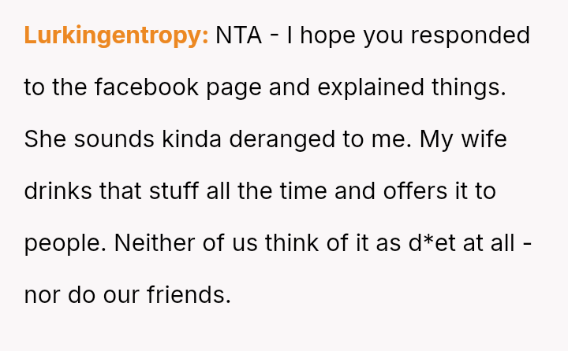Click the word "kinda"
This screenshot has width=568, height=351.
pos(192,139)
